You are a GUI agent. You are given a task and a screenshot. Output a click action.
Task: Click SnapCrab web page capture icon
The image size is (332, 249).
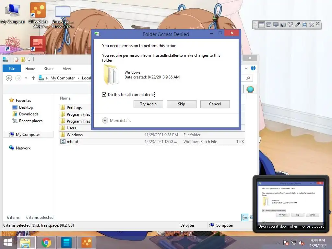coord(304,25)
